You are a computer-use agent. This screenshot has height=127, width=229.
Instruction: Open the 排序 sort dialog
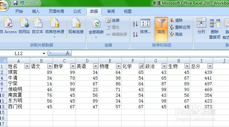pyautogui.click(x=145, y=26)
